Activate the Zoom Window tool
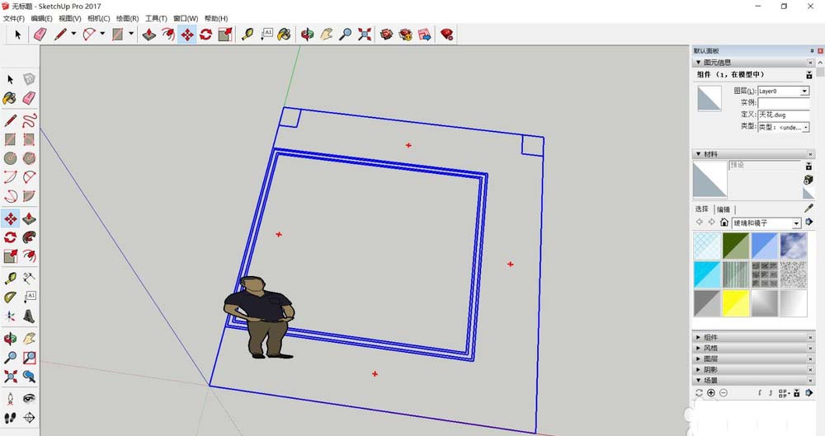 pyautogui.click(x=29, y=358)
